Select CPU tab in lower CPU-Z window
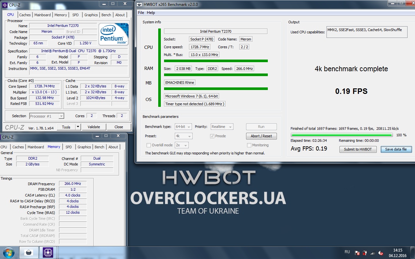Image resolution: width=415 pixels, height=259 pixels. [4, 147]
